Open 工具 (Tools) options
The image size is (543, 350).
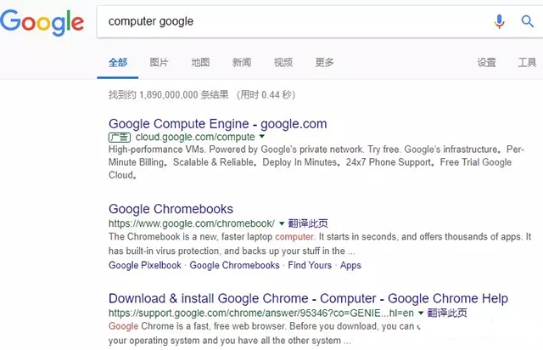(527, 62)
